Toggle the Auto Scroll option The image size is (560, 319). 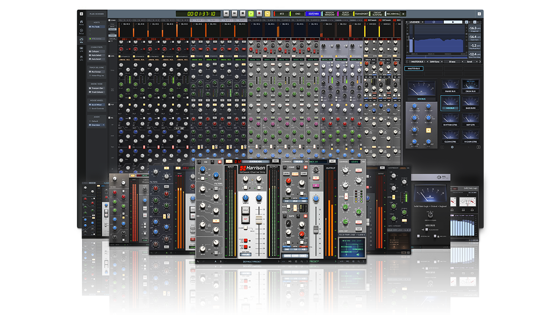click(x=96, y=59)
